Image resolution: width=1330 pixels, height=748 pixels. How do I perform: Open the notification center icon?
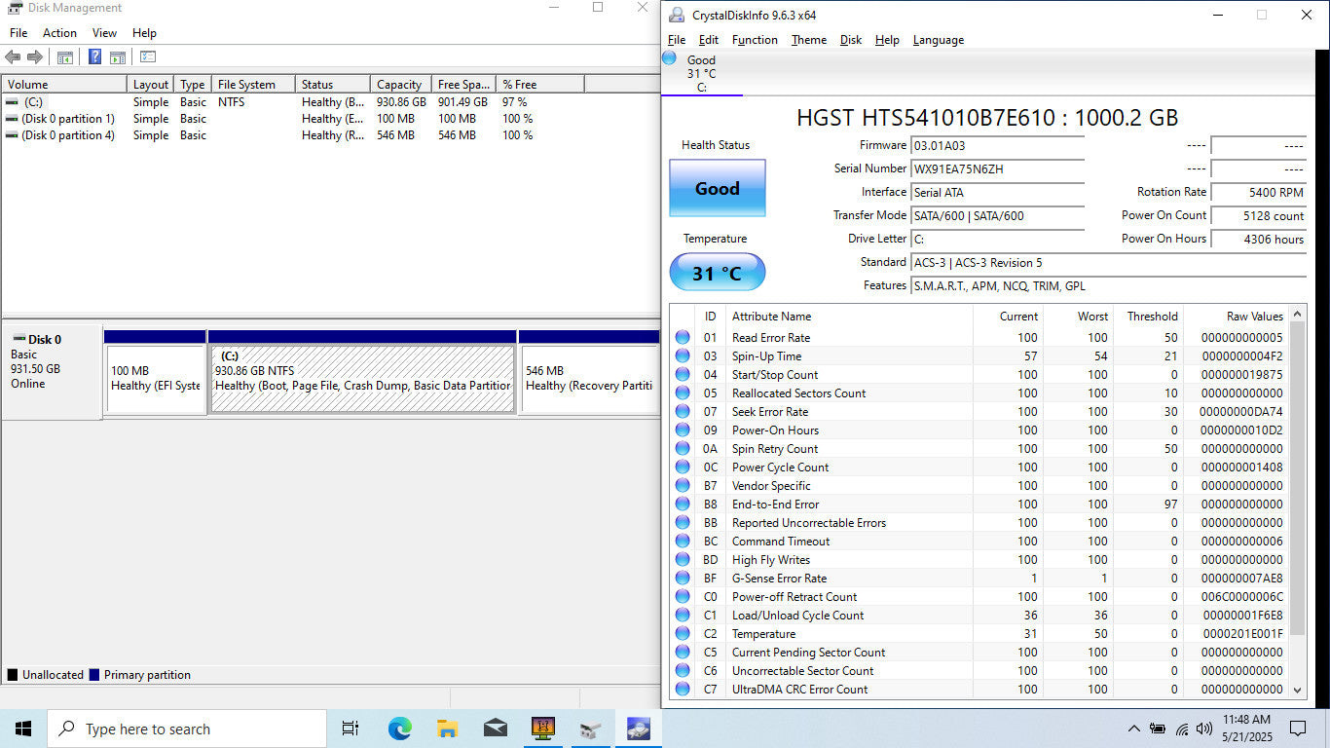[x=1297, y=729]
